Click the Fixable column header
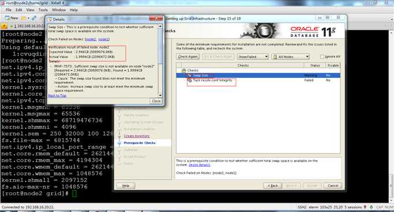The image size is (394, 212). [x=333, y=65]
